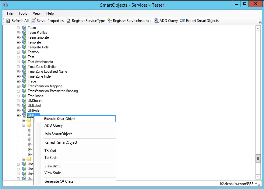Select the Tree Icons item
The width and height of the screenshot is (264, 189).
[35, 96]
